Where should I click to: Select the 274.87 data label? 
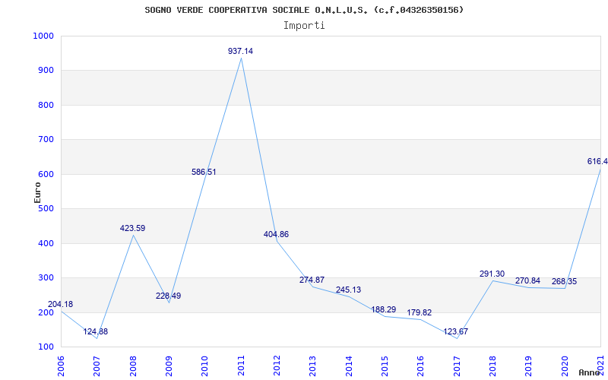click(x=312, y=280)
